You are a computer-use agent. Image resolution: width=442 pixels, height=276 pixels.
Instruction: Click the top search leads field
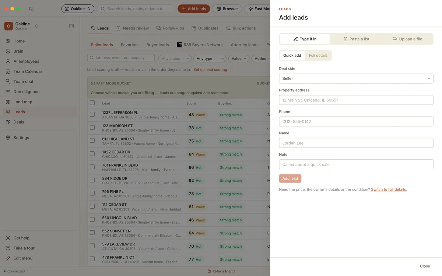pos(136,9)
